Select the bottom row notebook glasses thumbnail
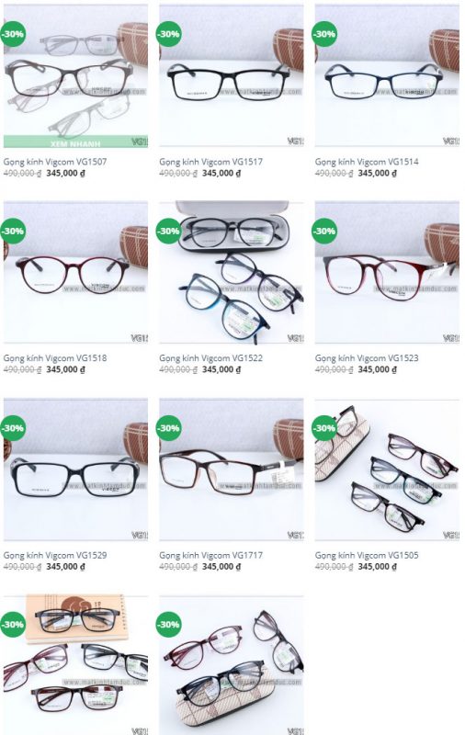Viewport: 465px width, 735px height. coord(75,665)
